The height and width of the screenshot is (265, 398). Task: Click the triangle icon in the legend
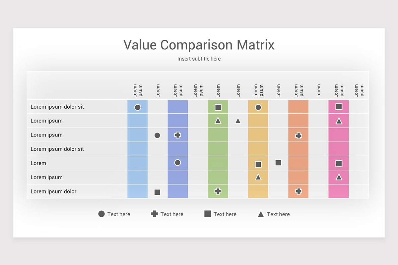[261, 214]
